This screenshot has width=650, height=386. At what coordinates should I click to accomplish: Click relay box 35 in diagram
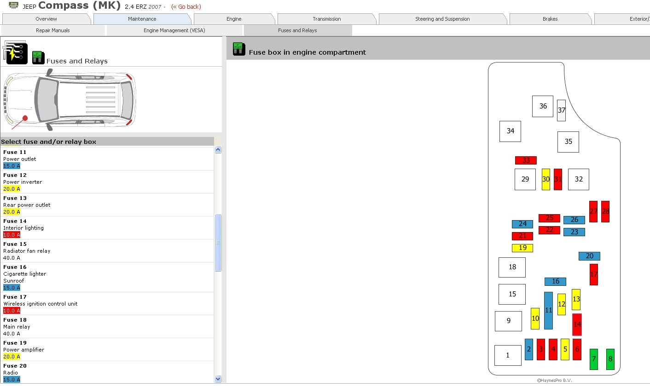pyautogui.click(x=568, y=142)
